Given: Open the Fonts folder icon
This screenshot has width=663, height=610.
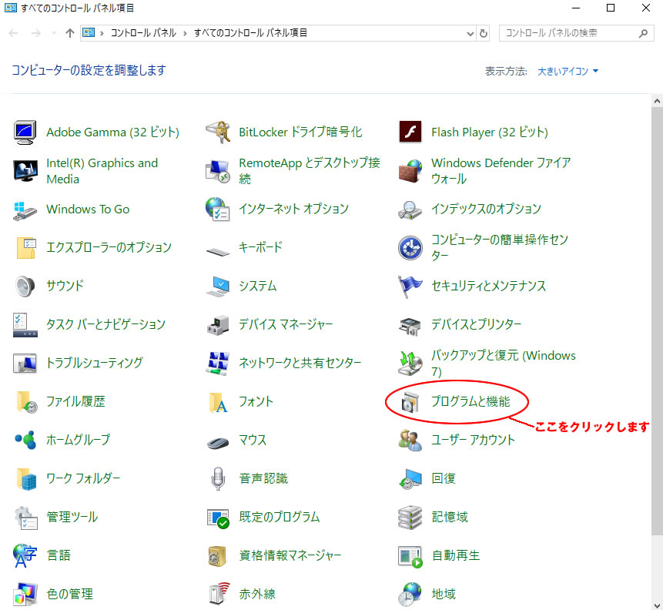Looking at the screenshot, I should point(218,402).
